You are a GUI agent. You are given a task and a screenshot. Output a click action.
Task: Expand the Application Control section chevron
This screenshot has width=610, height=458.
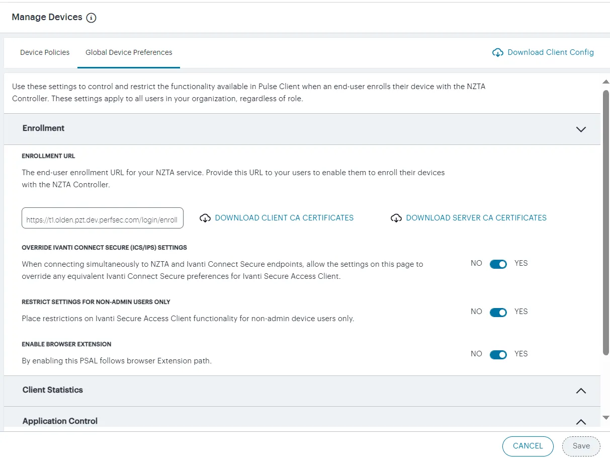(581, 422)
